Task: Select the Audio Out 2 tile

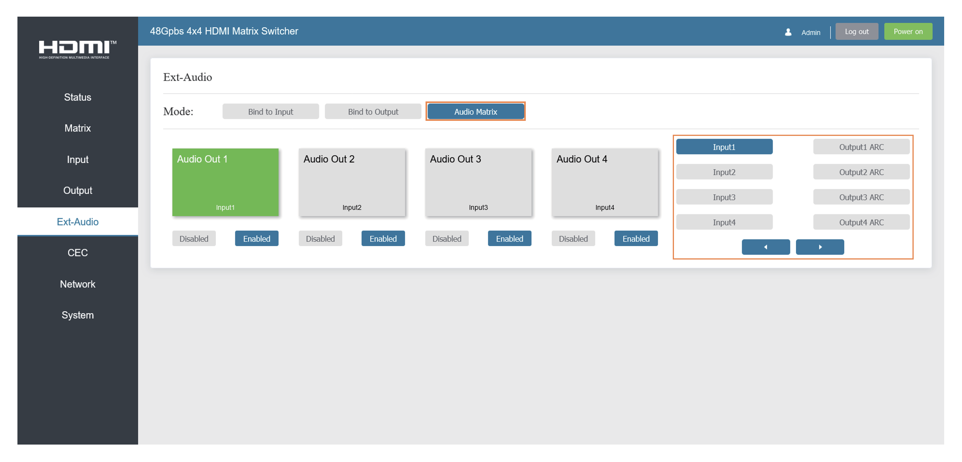Action: coord(352,182)
